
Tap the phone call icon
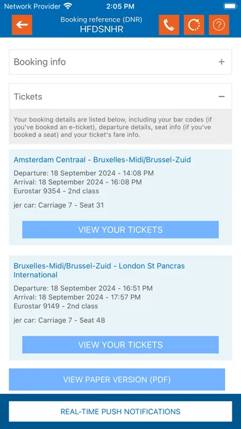click(x=169, y=25)
